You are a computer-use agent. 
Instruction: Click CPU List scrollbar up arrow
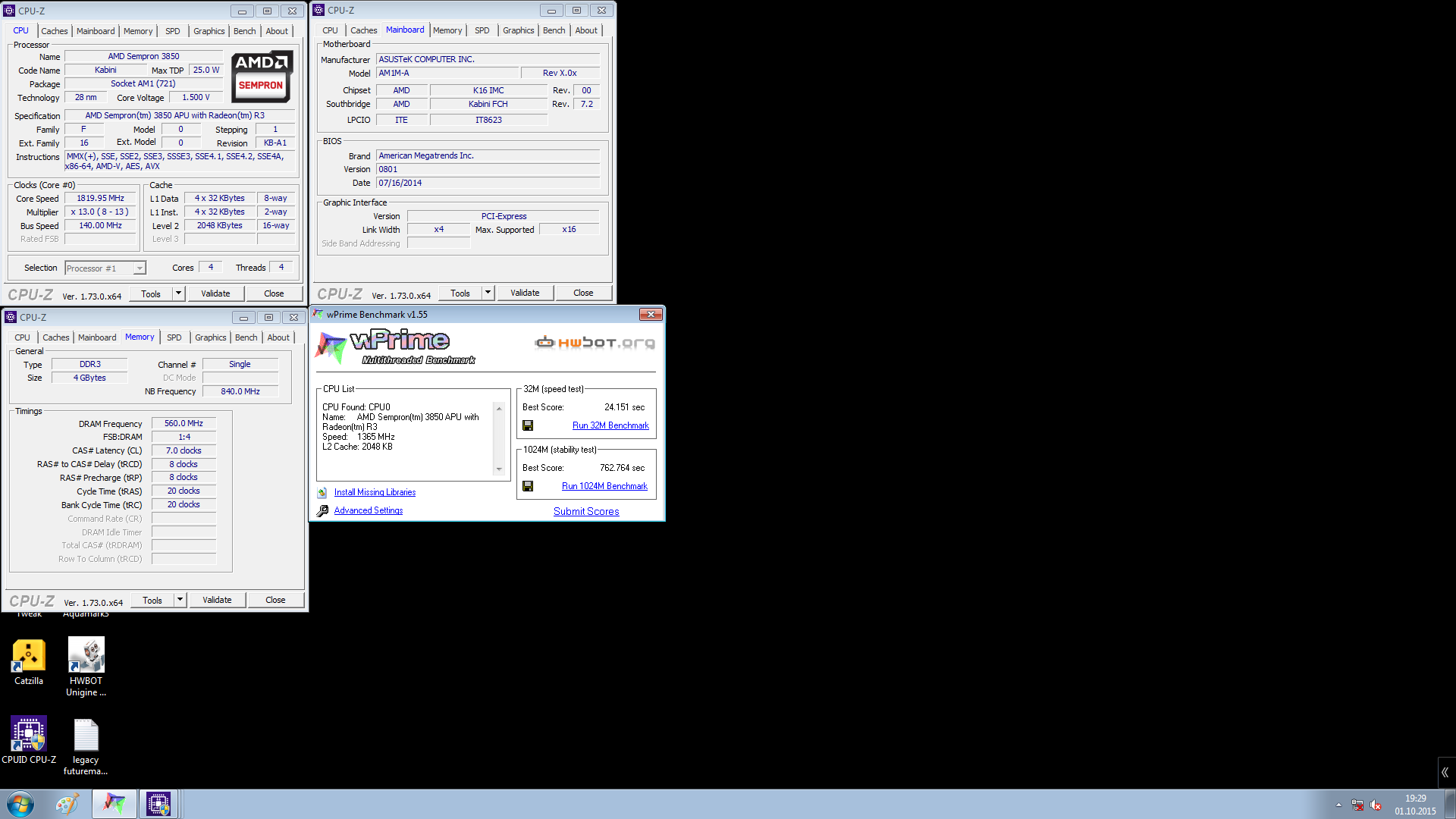499,408
